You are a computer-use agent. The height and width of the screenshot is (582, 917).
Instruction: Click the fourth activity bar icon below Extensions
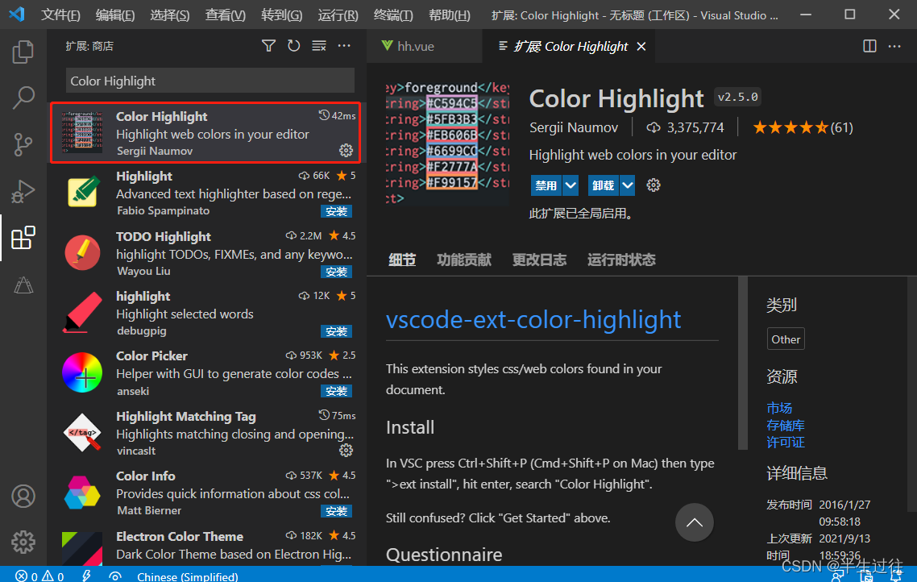point(23,285)
